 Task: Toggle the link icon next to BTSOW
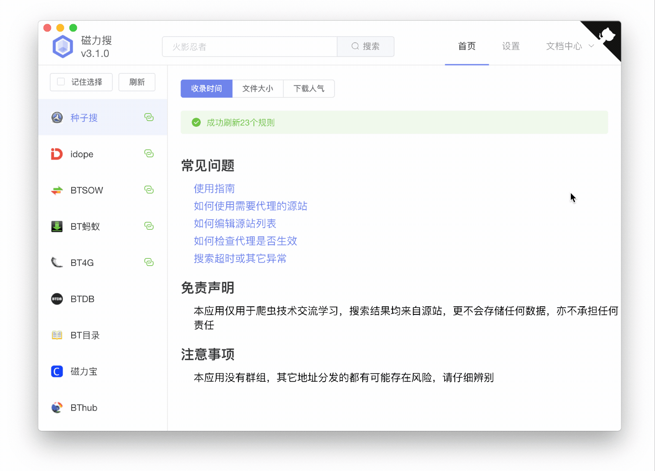point(149,190)
